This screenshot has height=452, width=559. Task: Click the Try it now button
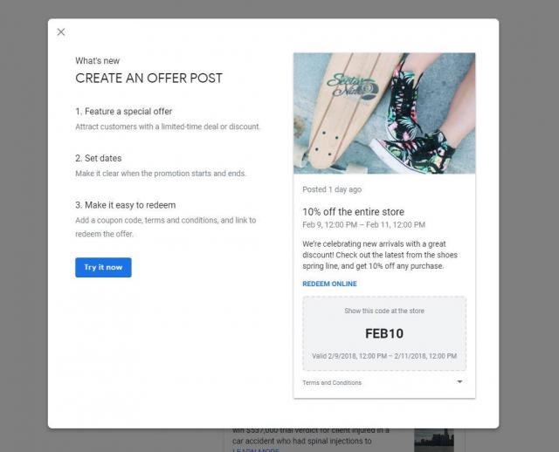(x=103, y=267)
